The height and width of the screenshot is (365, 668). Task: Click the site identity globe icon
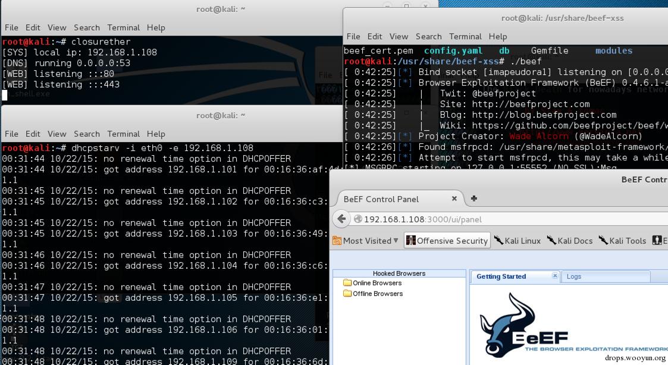tap(358, 219)
